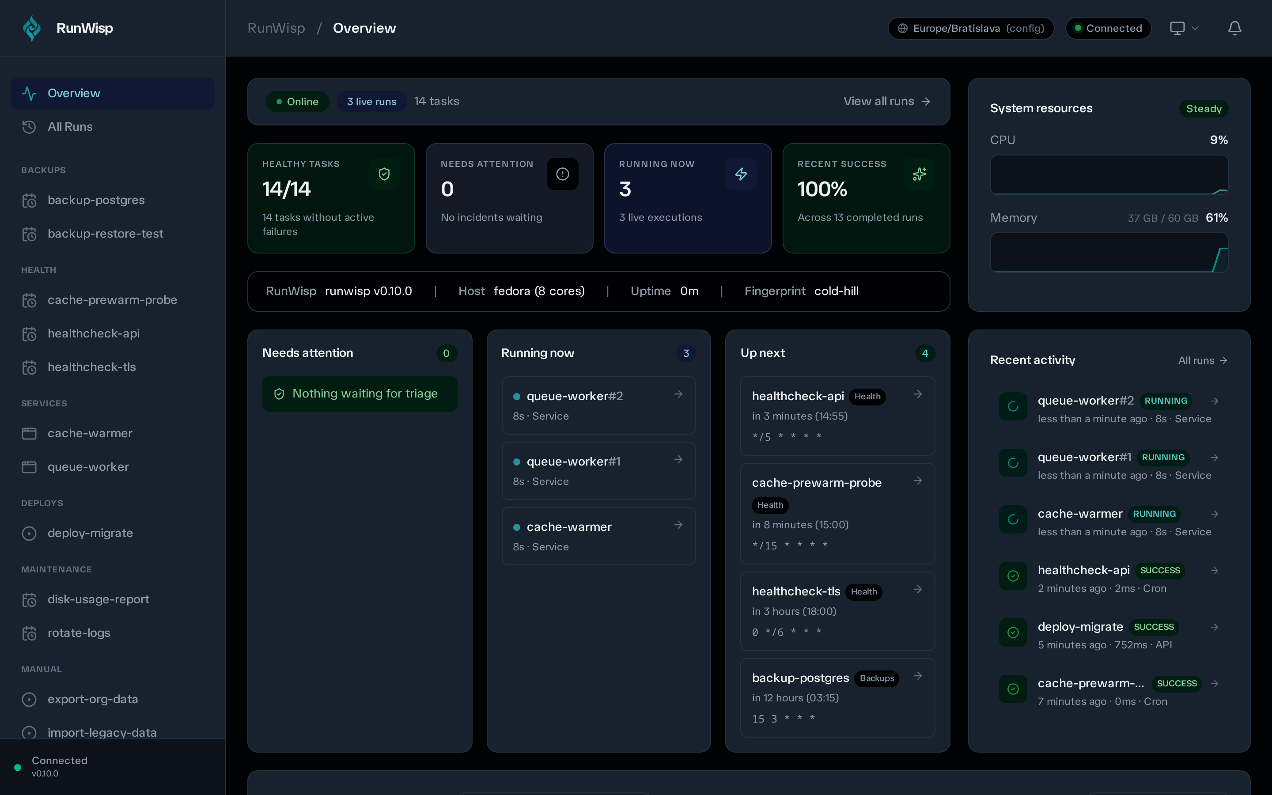
Task: Select backup-restore-test in sidebar
Action: (x=113, y=234)
